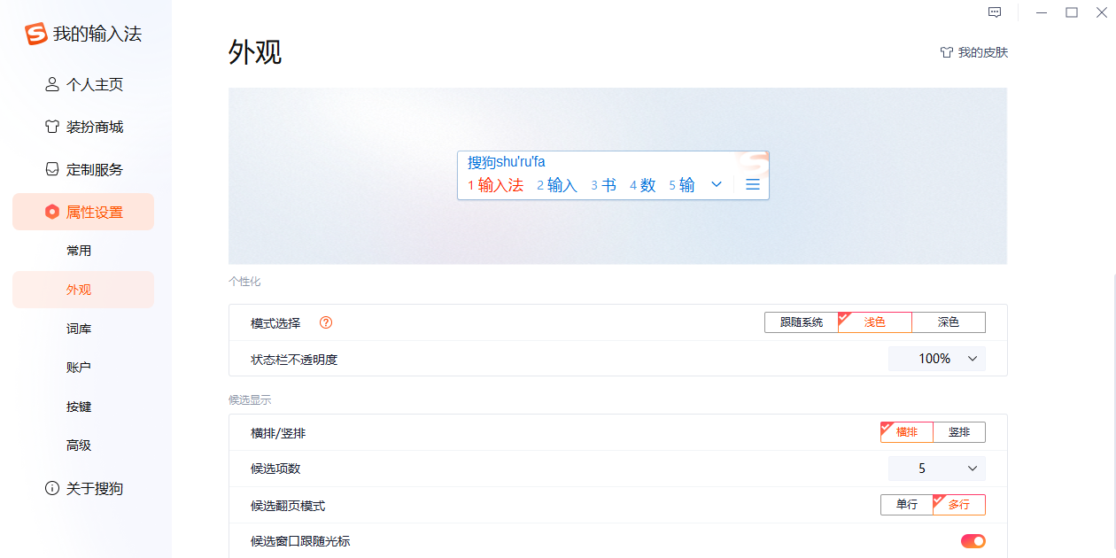Open 定制服务 in sidebar

coord(83,169)
